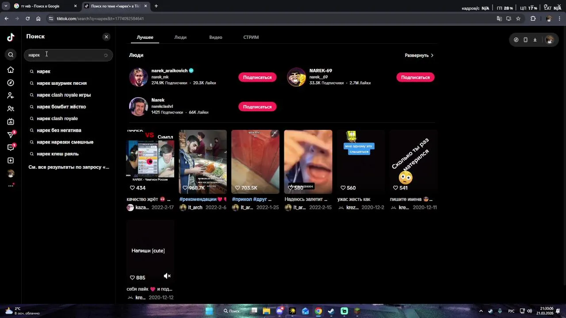Screen dimensions: 566x318
Task: Open the Following icon in sidebar
Action: (x=11, y=95)
